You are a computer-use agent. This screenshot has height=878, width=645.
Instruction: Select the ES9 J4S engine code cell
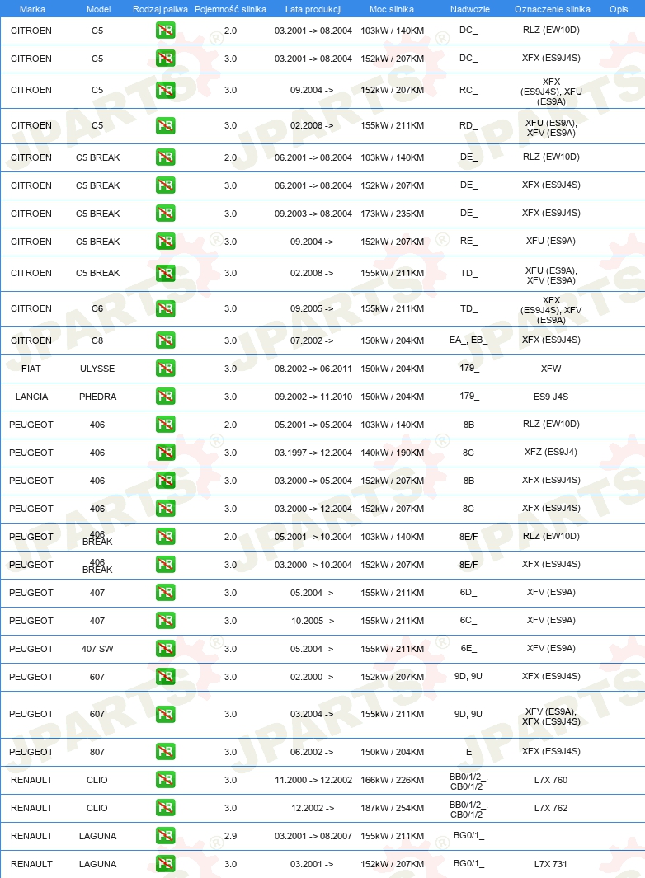[x=551, y=397]
